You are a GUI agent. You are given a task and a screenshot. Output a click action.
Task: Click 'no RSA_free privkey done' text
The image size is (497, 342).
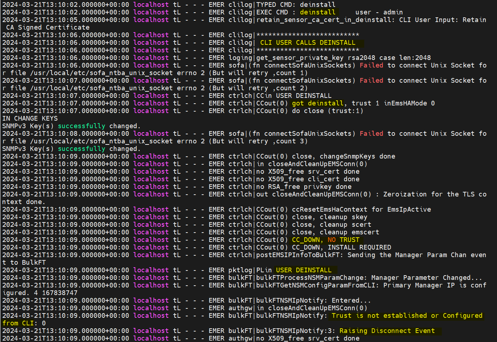pos(304,187)
